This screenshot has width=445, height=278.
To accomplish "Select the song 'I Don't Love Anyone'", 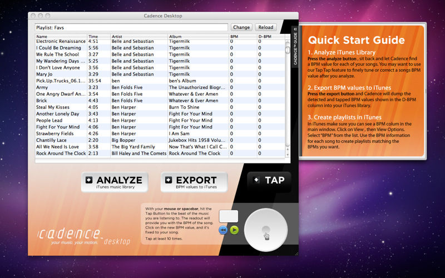I will pos(58,67).
